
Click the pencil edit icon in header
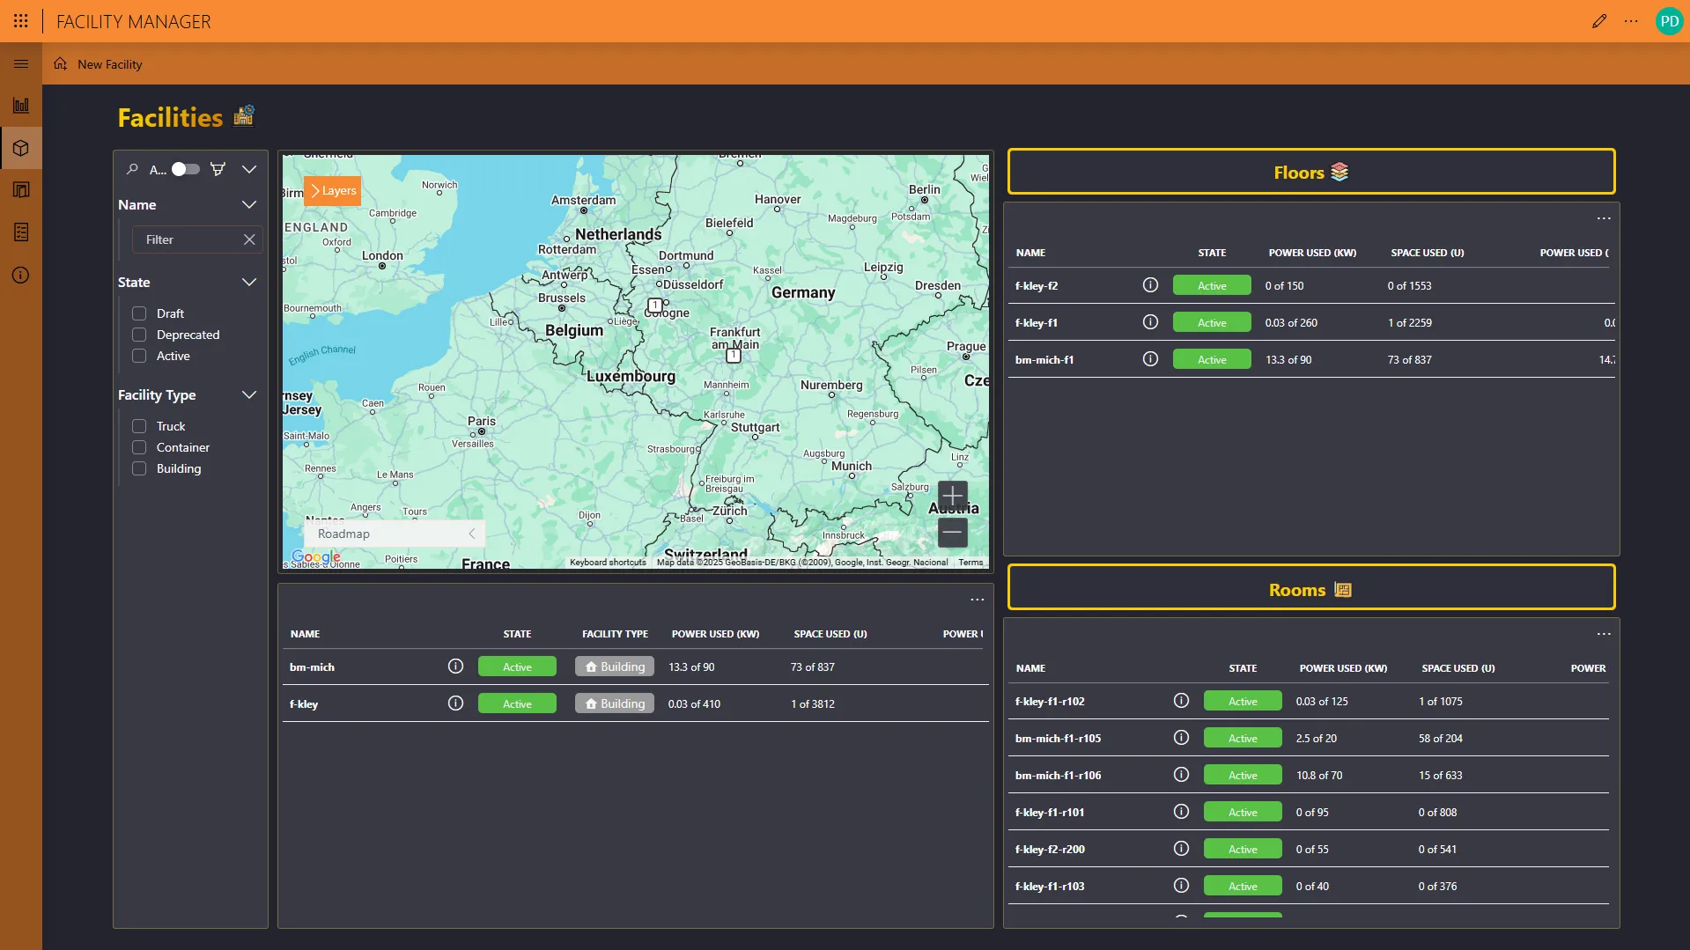pyautogui.click(x=1599, y=21)
